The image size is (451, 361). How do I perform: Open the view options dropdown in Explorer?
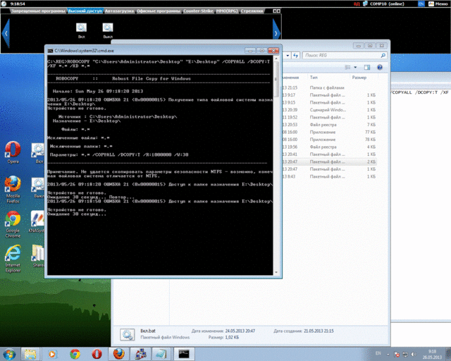(x=355, y=67)
